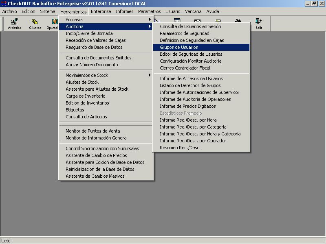This screenshot has height=244, width=326.
Task: Open the Ventana menu
Action: point(193,11)
